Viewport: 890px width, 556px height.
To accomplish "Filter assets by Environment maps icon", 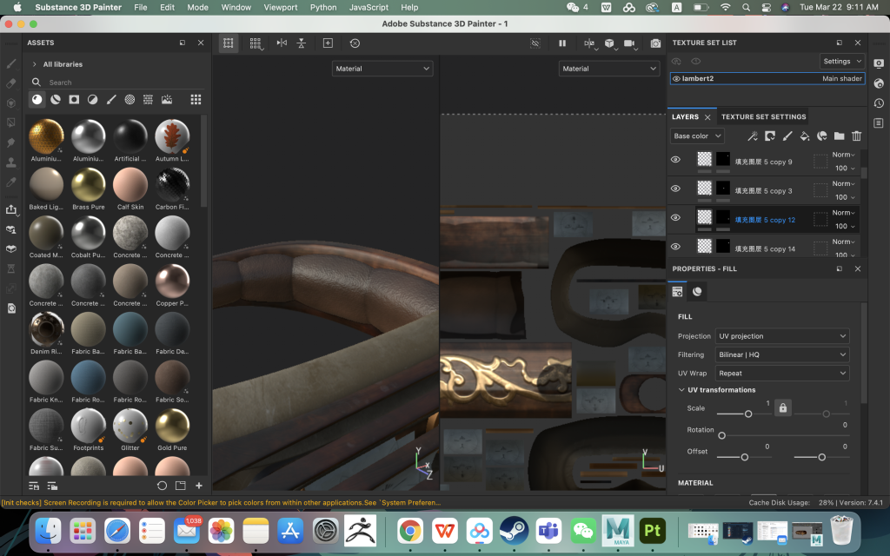I will (167, 99).
